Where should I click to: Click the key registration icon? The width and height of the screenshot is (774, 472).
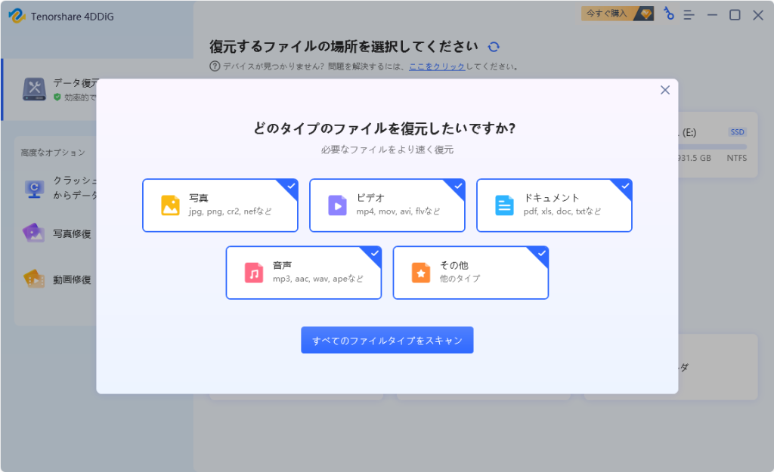[x=668, y=14]
